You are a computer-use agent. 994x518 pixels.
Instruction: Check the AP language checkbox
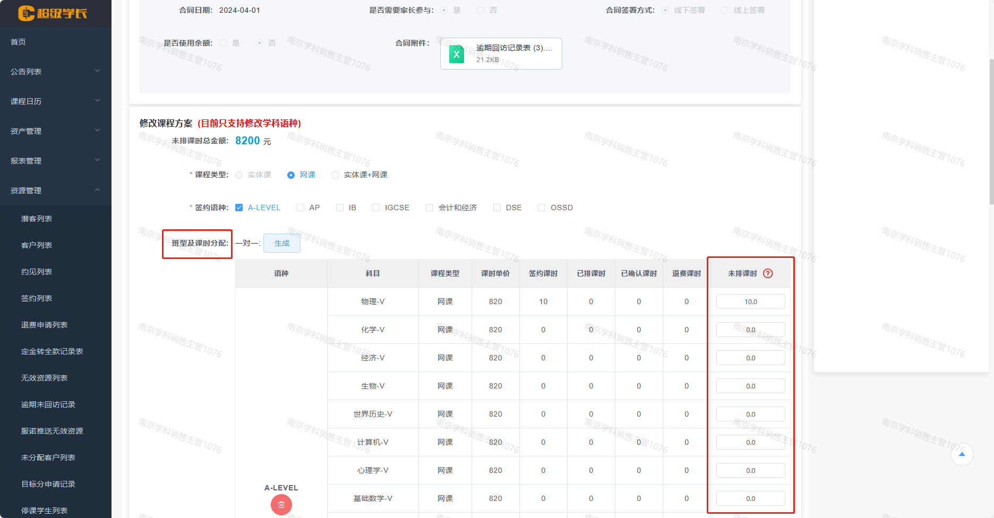[301, 208]
